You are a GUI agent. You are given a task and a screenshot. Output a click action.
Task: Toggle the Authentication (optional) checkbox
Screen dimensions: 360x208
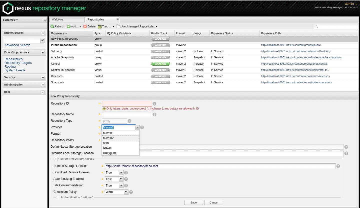[x=58, y=197]
